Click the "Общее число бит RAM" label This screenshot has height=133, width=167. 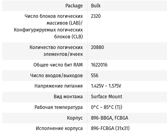click(58, 65)
